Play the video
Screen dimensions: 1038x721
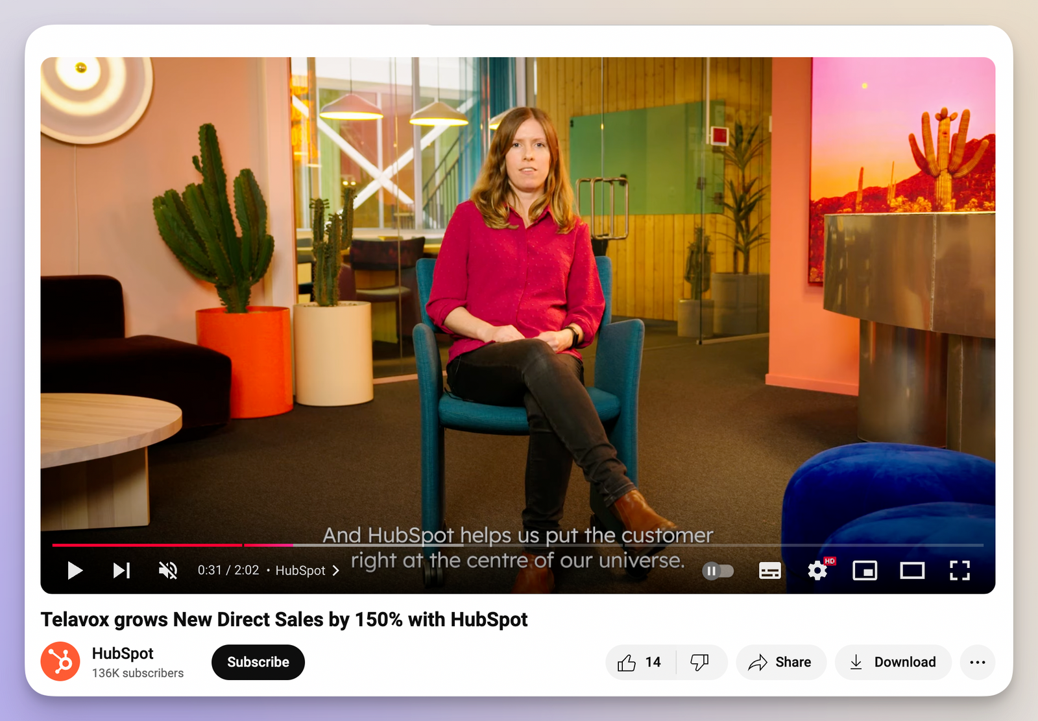[75, 571]
